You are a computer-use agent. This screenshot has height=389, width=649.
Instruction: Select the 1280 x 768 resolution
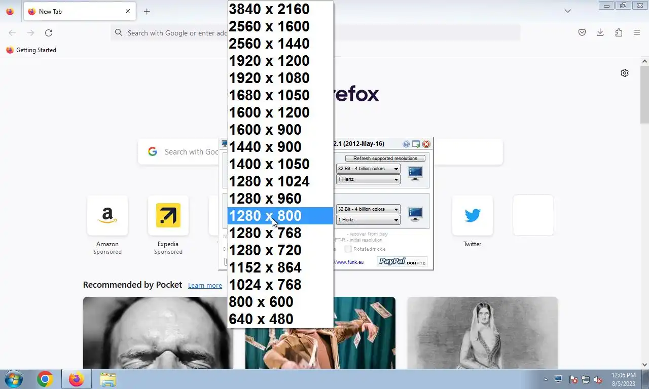point(280,233)
